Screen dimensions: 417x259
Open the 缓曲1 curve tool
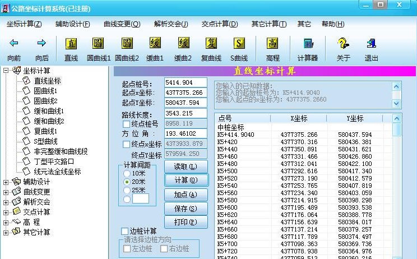(154, 44)
